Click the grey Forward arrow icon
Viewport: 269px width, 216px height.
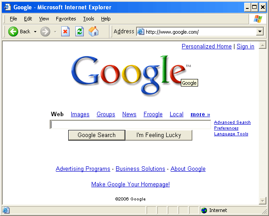45,31
